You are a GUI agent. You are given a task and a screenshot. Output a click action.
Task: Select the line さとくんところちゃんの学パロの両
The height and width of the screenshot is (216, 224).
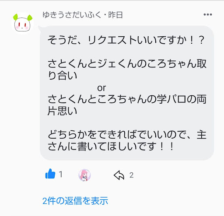point(127,99)
